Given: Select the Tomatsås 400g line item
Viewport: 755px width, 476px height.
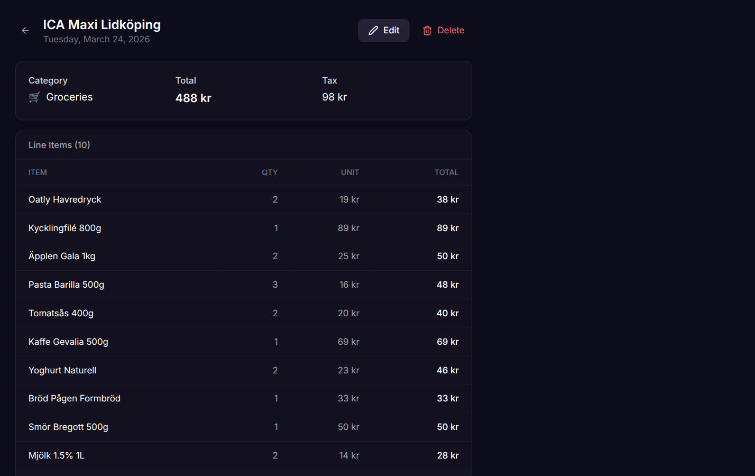Looking at the screenshot, I should pyautogui.click(x=61, y=313).
